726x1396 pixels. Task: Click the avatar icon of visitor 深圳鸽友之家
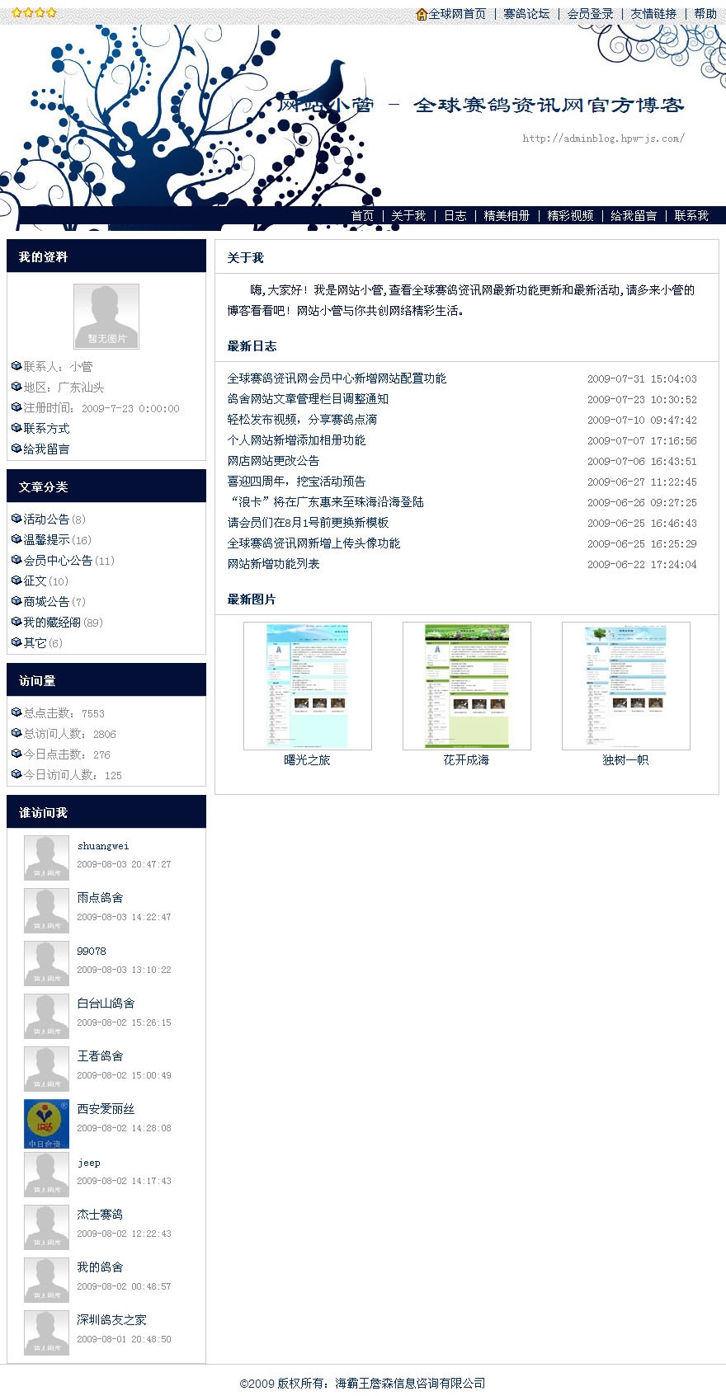point(46,1333)
